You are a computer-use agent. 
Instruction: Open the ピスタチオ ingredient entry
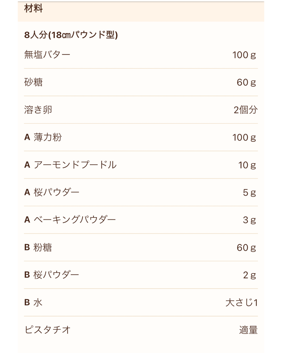coord(141,330)
